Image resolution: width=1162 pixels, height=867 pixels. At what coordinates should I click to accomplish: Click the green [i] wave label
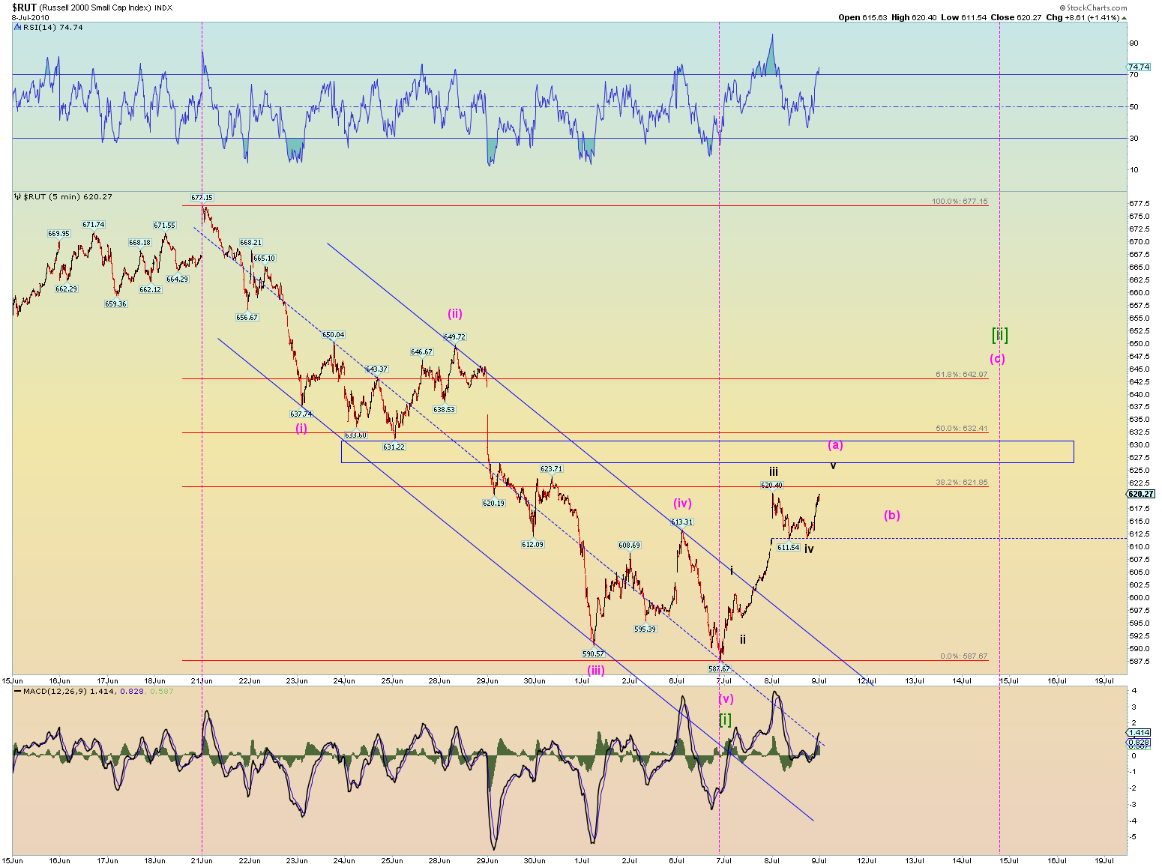coord(725,720)
